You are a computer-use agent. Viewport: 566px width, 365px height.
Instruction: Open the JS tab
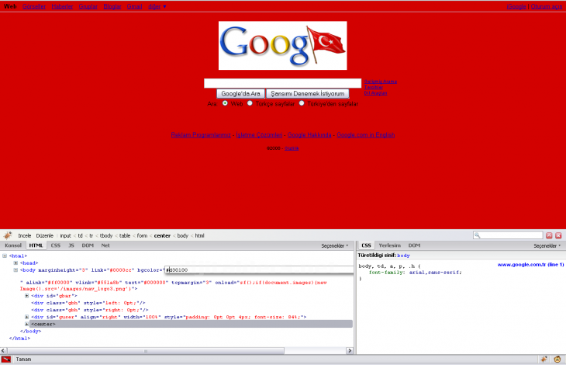71,245
